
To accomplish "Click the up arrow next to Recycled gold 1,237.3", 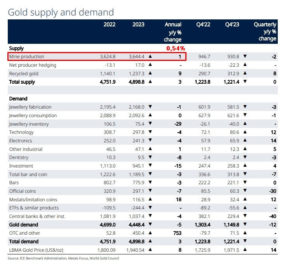I will (150, 73).
